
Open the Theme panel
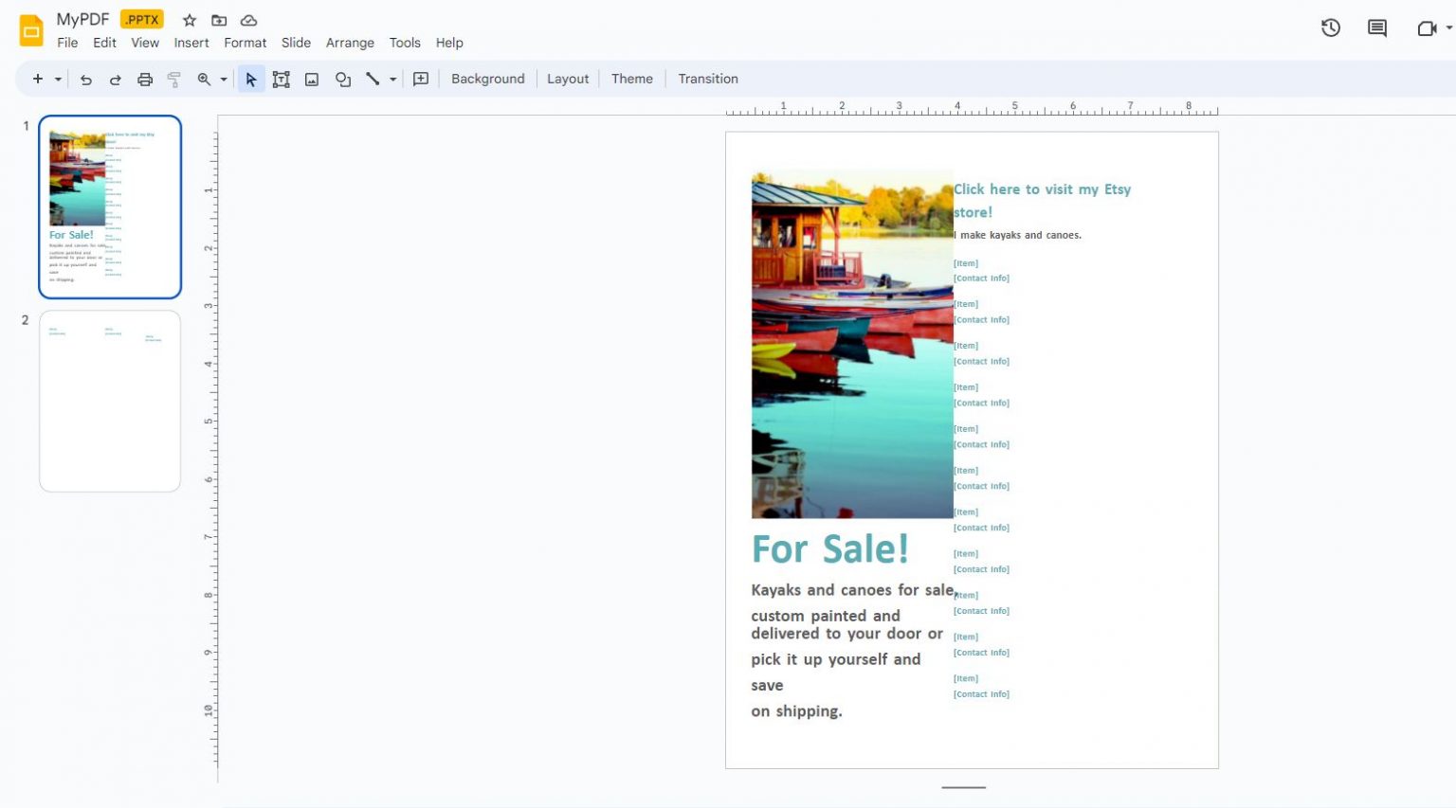coord(631,79)
